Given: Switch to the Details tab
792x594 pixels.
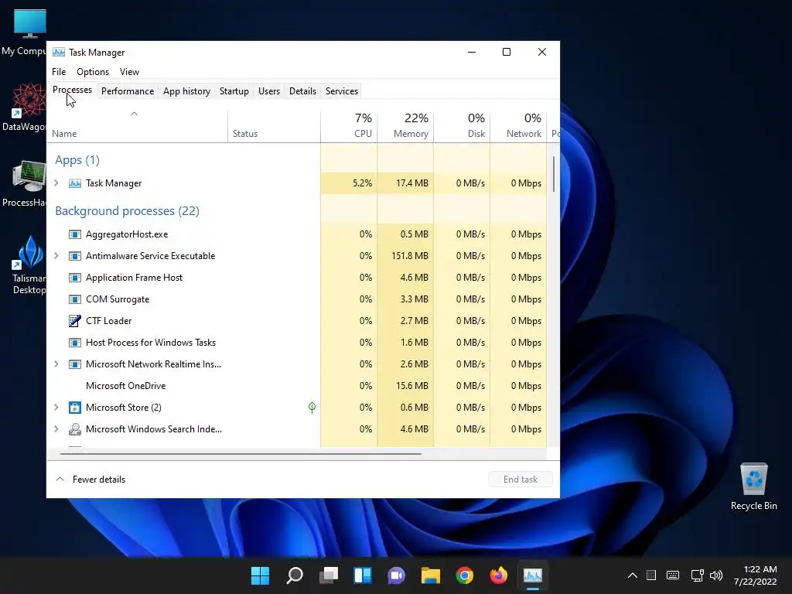Looking at the screenshot, I should click(x=302, y=91).
